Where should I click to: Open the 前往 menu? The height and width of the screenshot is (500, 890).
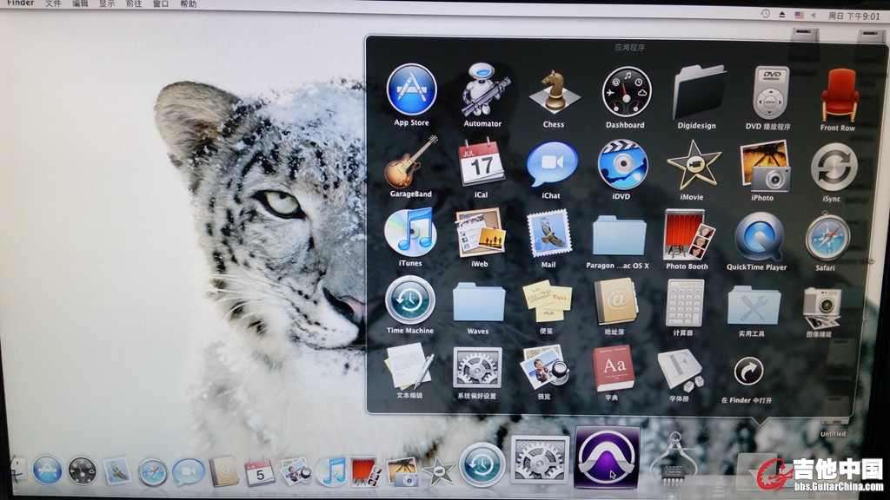point(134,4)
